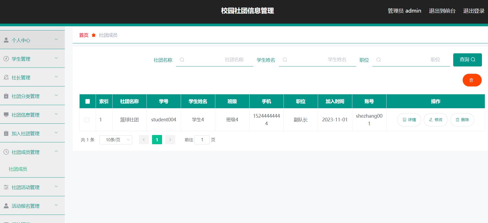Screen dimensions: 488x223
Task: Click the 活动报名管理 user icon
Action: coord(6,206)
